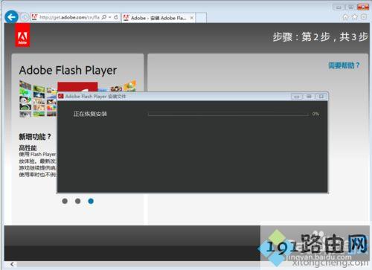Open the Favorites star icon
The width and height of the screenshot is (372, 270).
pyautogui.click(x=355, y=17)
